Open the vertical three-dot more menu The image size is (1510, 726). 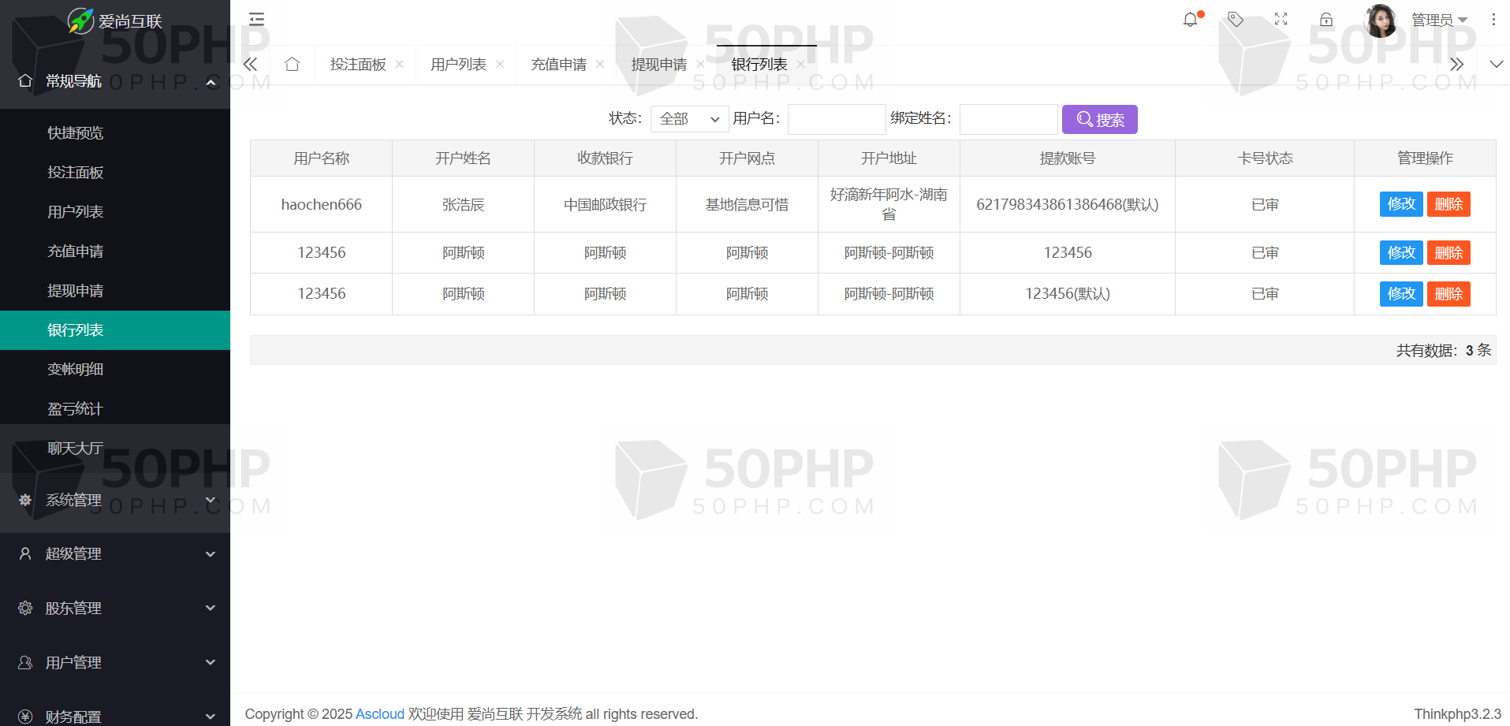[1493, 20]
